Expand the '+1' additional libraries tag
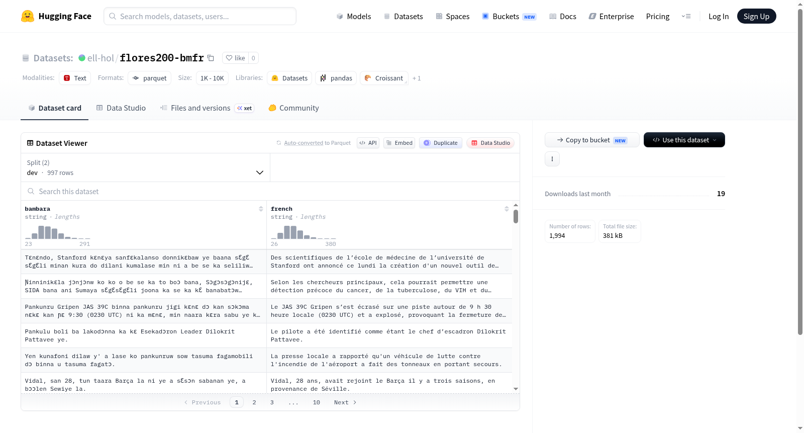Image resolution: width=804 pixels, height=433 pixels. click(x=417, y=78)
